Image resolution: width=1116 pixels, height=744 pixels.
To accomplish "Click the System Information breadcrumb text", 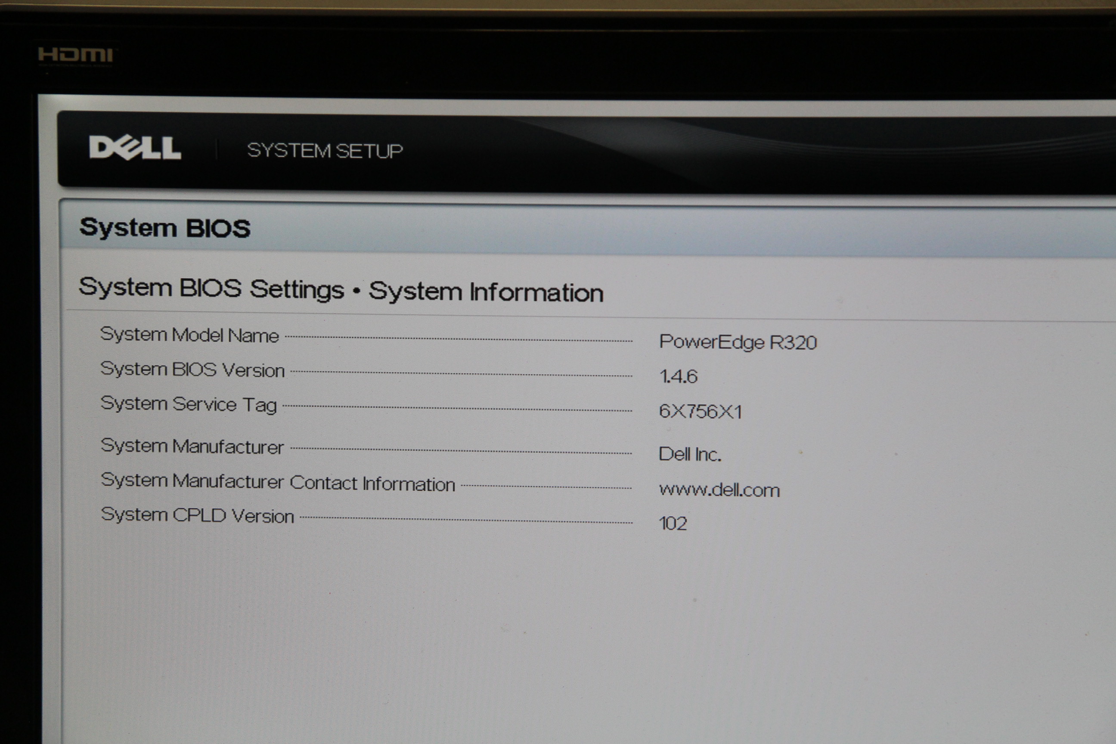I will 486,291.
